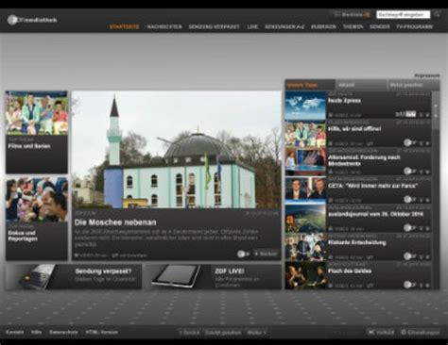Click the Weiter button in footer
The height and width of the screenshot is (345, 448).
click(x=256, y=333)
